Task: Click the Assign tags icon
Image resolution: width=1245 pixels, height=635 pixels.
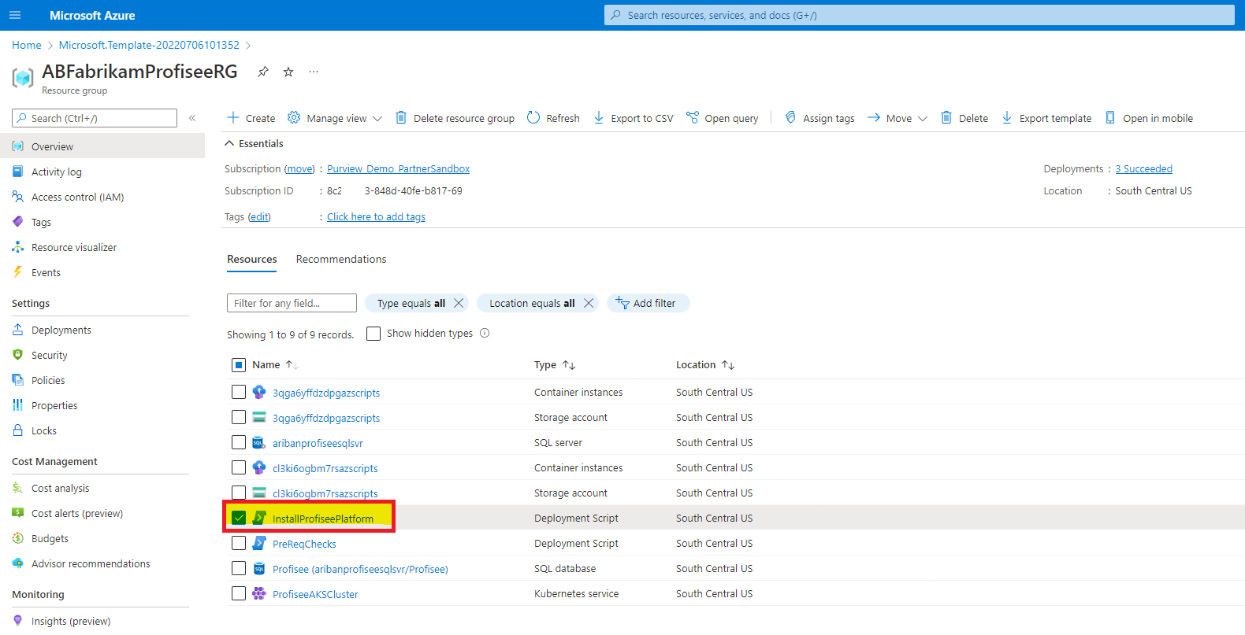Action: click(x=790, y=118)
